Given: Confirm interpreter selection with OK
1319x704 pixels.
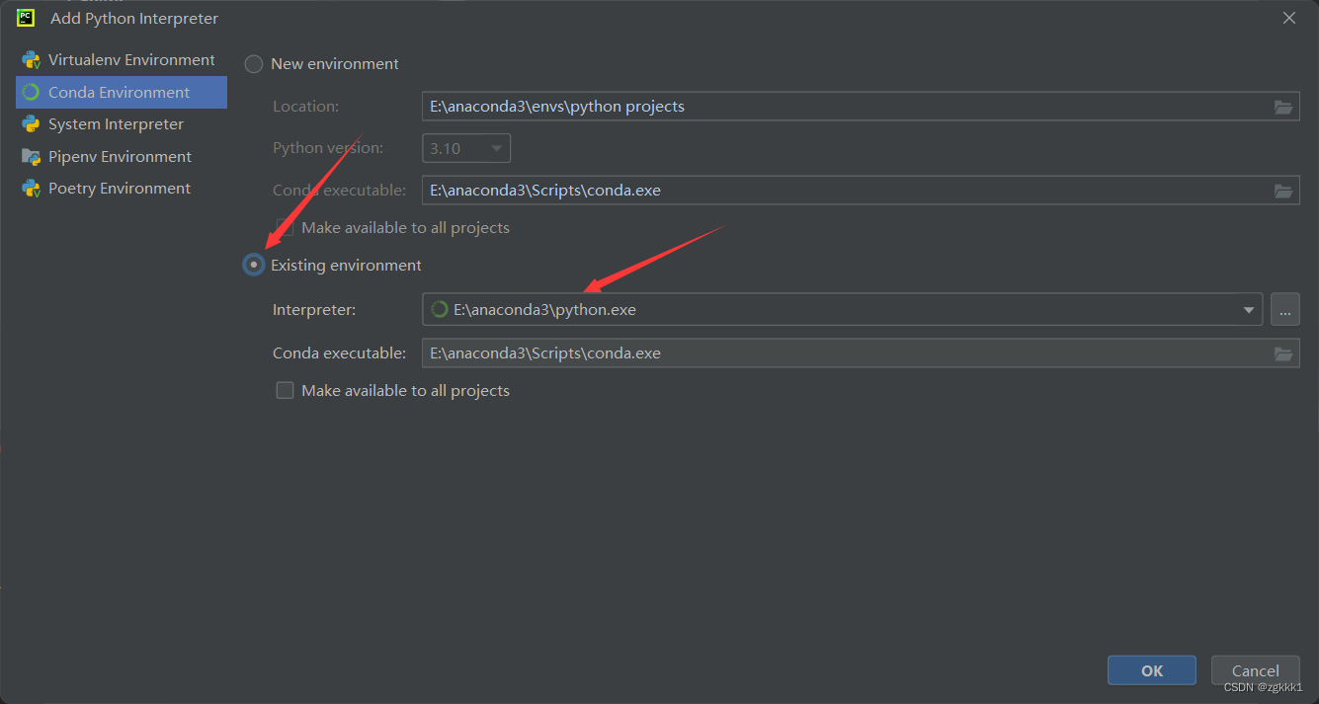Looking at the screenshot, I should coord(1151,669).
